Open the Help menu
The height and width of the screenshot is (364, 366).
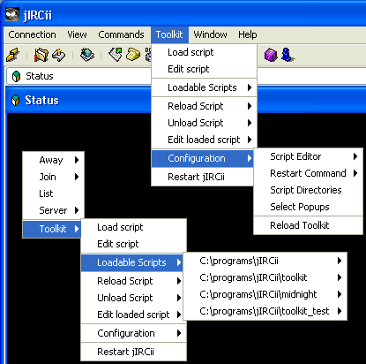[x=248, y=34]
